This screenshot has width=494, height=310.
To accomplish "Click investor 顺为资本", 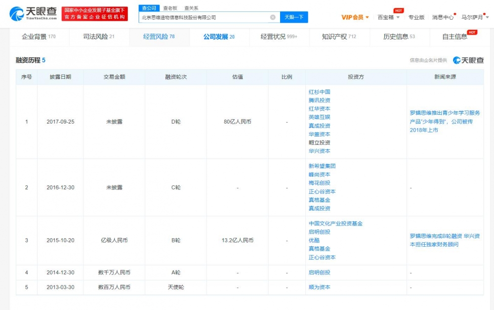I will coord(320,287).
